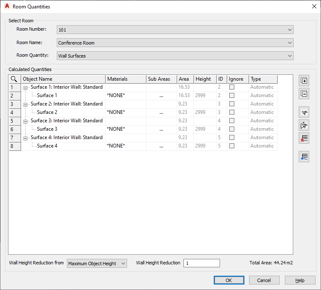Click the AutoCAD logo in title bar
Screen dimensions: 321x290
click(x=7, y=6)
